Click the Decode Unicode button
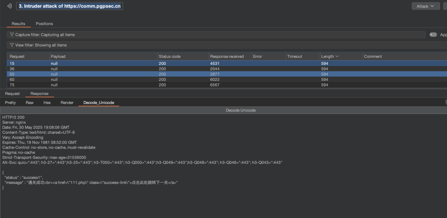This screenshot has height=218, width=447. pos(240,110)
